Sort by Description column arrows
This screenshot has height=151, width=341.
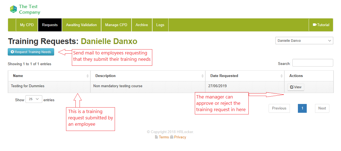click(x=203, y=76)
